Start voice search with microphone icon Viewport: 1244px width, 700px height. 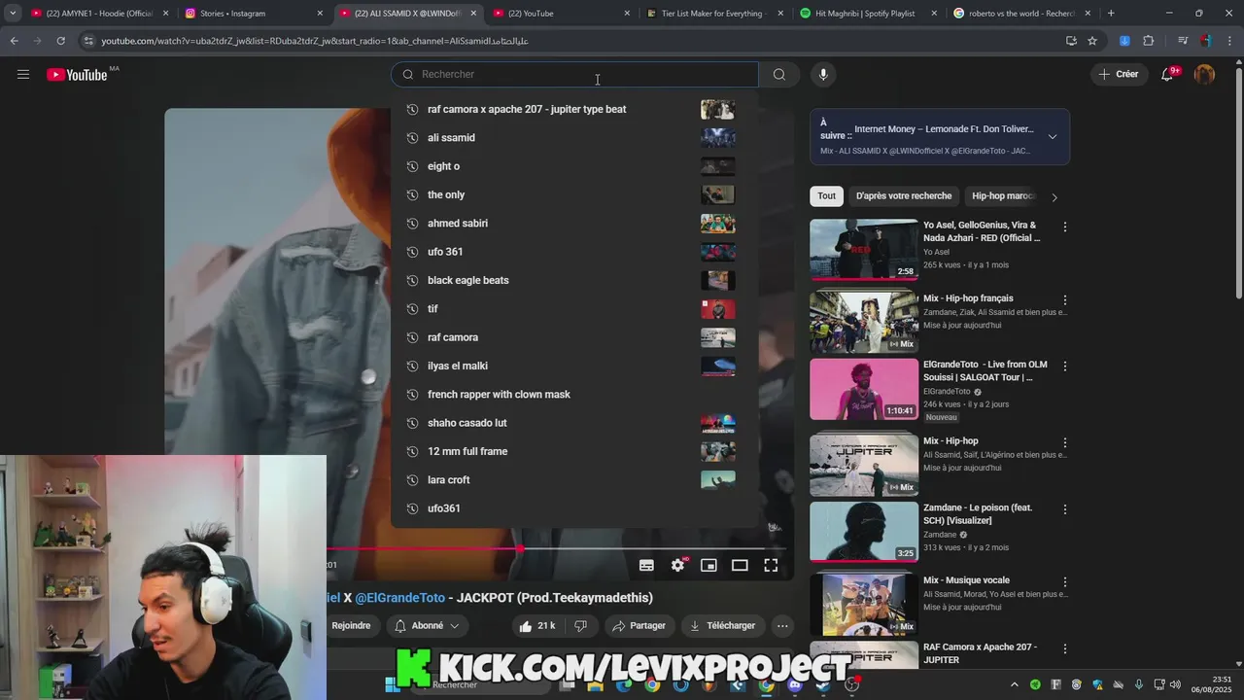[x=823, y=74]
